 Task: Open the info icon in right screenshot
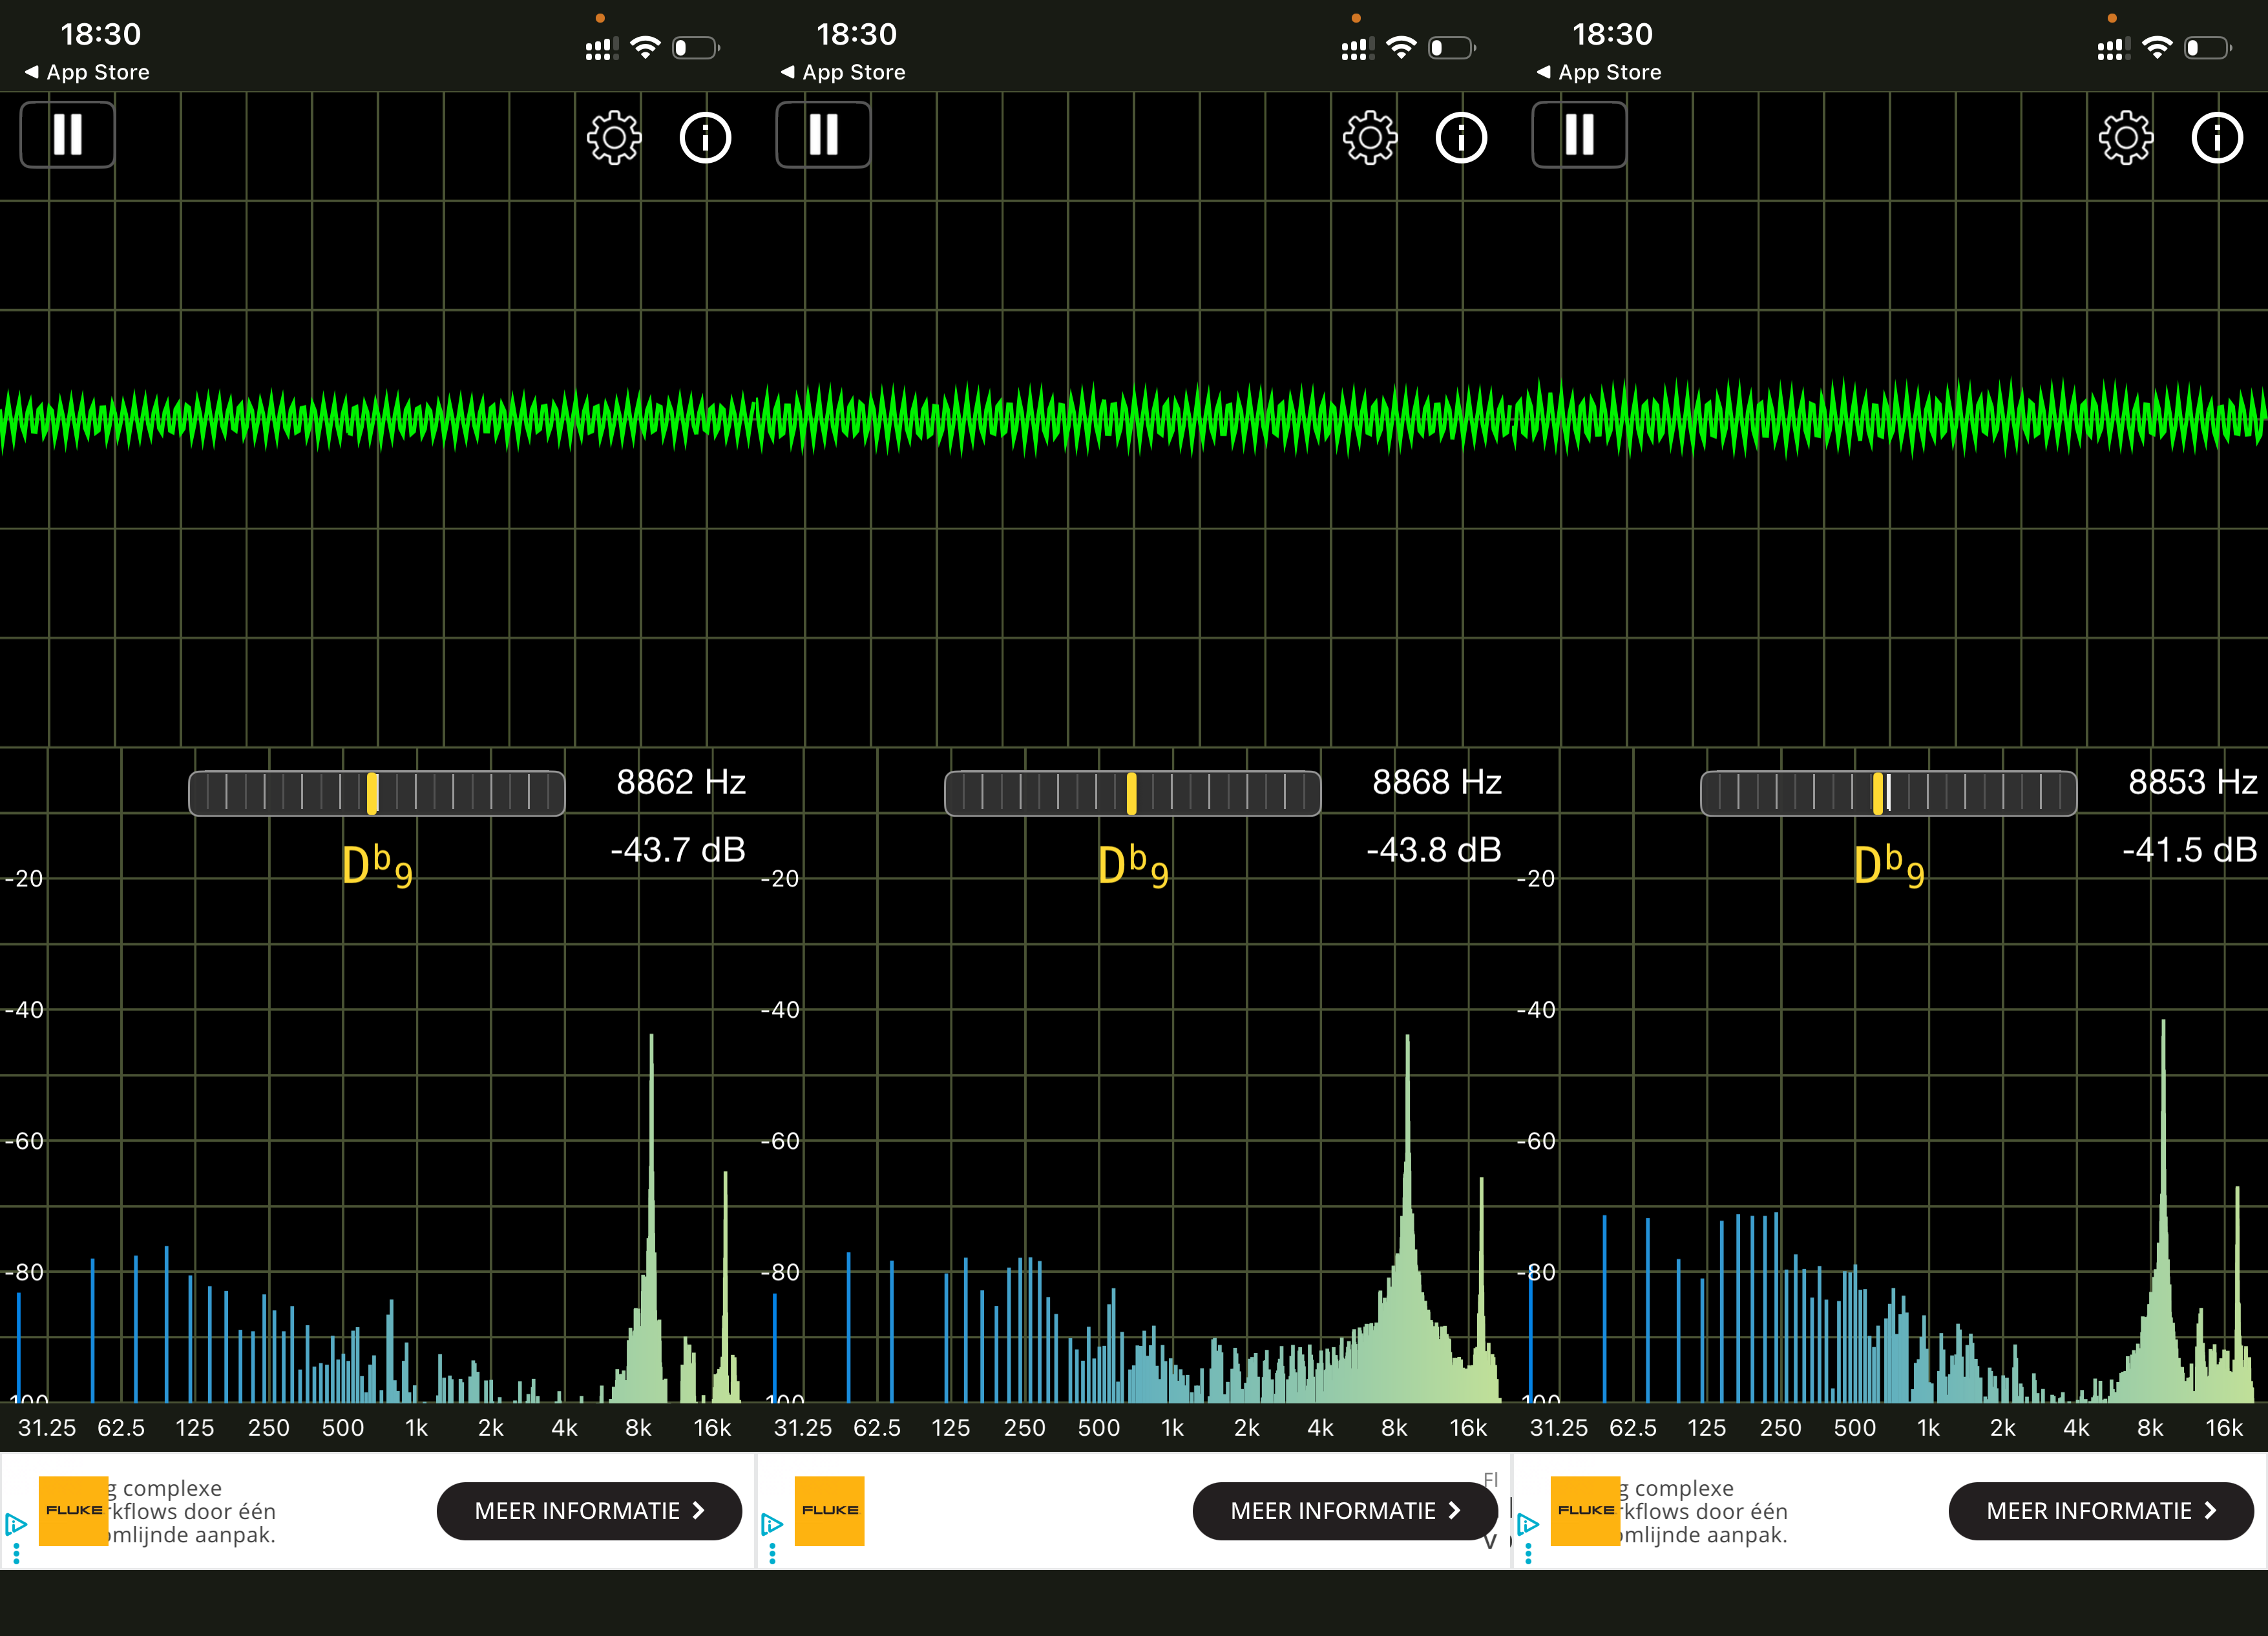(x=2217, y=137)
